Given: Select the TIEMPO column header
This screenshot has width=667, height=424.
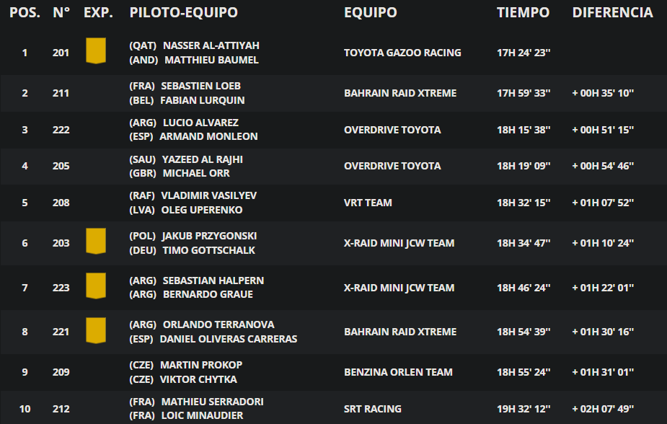Looking at the screenshot, I should pyautogui.click(x=524, y=13).
